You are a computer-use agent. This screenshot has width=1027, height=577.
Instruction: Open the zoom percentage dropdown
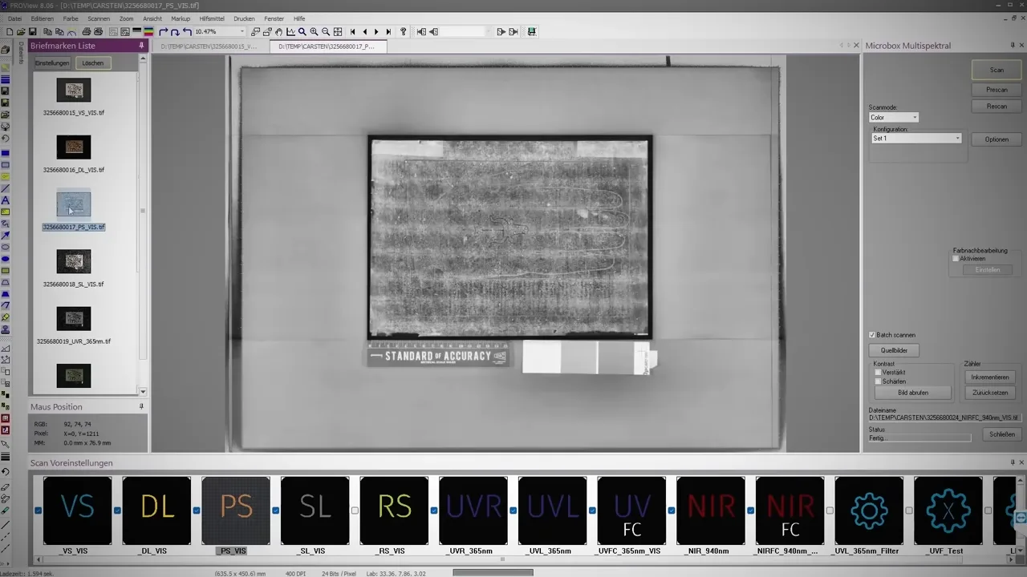click(x=242, y=32)
